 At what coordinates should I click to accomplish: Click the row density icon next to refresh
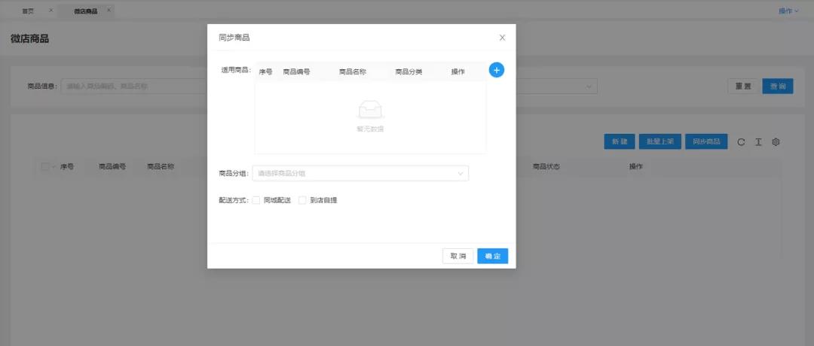click(758, 142)
